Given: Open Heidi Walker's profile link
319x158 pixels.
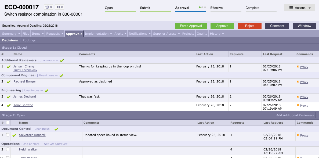Looking at the screenshot, I should click(28, 149).
